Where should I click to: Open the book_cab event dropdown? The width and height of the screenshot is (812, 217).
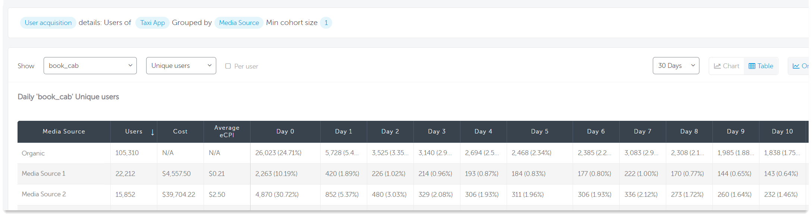[x=90, y=66]
